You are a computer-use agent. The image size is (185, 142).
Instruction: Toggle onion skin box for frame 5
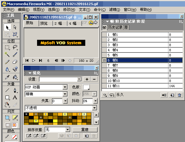click(x=104, y=55)
